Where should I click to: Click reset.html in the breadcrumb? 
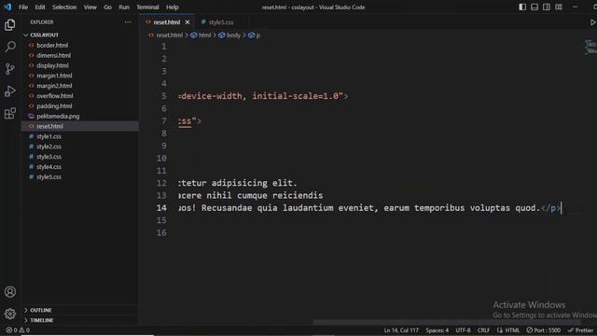click(170, 35)
